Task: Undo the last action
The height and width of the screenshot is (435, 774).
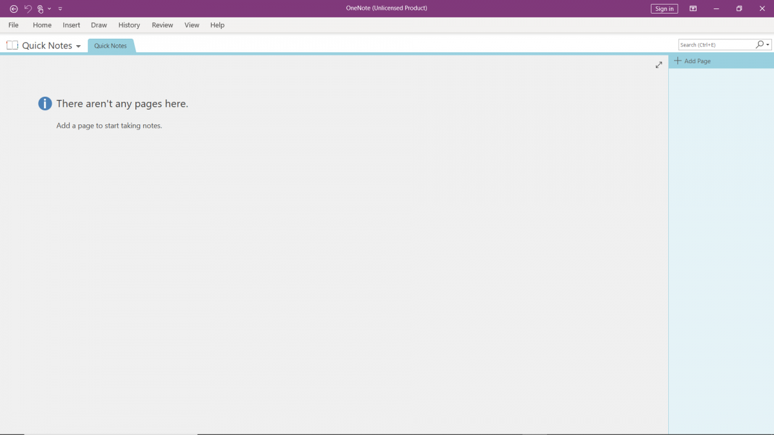Action: (x=28, y=8)
